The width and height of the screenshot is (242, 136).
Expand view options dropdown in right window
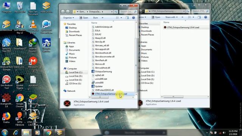(x=193, y=17)
